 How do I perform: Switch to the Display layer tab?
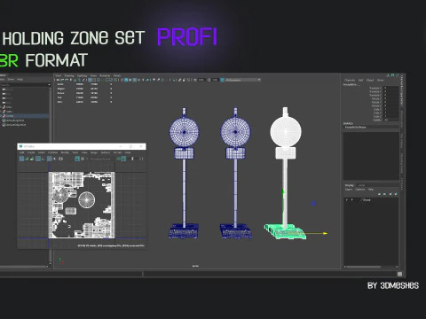[x=350, y=185]
